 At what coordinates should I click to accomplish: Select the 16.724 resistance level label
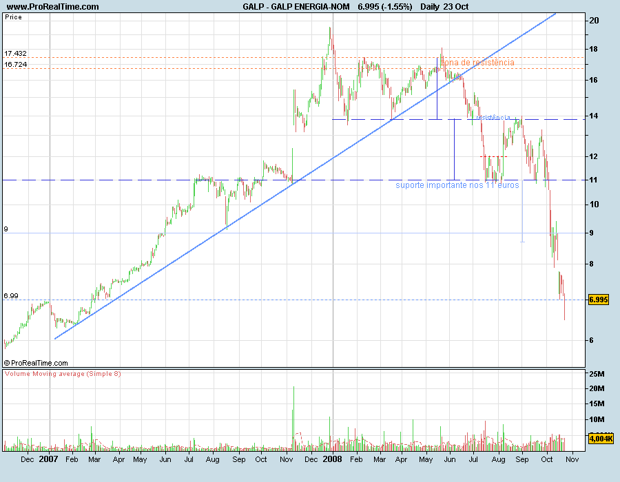[15, 65]
